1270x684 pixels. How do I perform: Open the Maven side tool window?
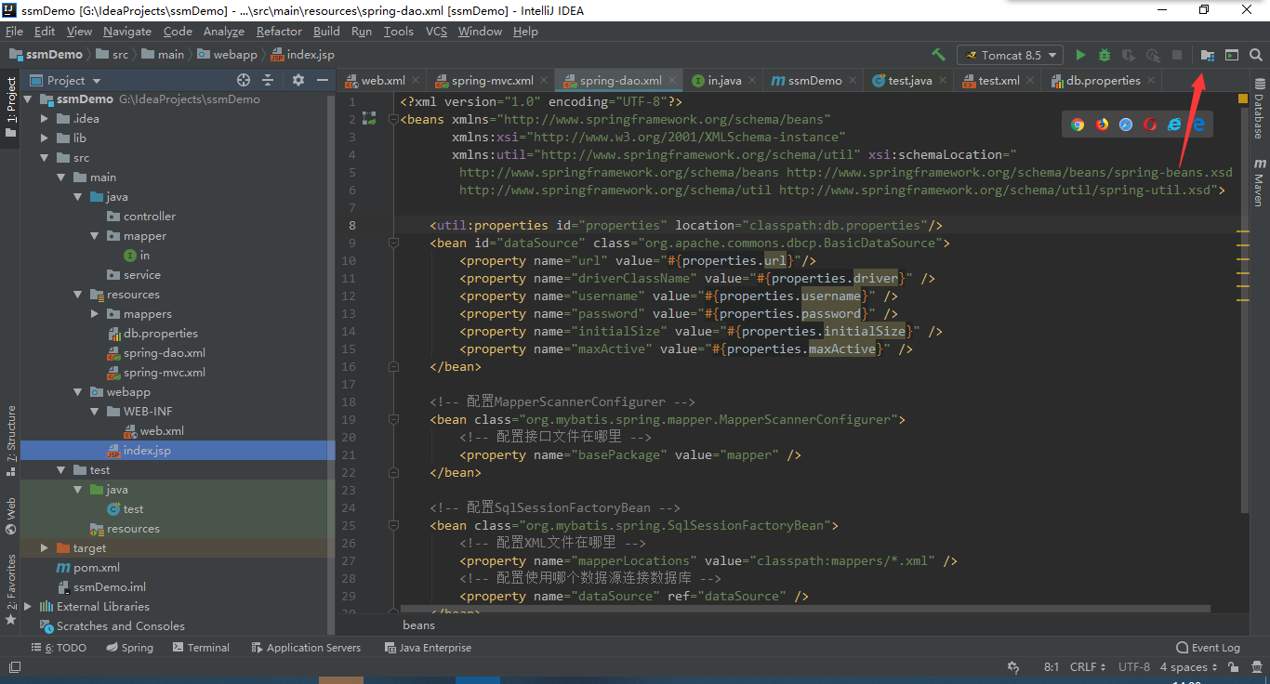[1260, 182]
